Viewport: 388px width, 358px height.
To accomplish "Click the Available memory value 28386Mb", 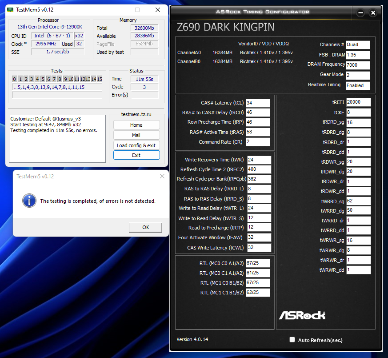I will pos(144,36).
